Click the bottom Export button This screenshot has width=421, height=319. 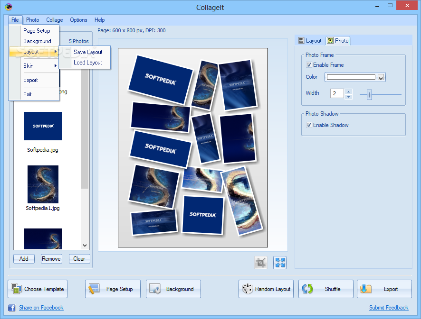coord(384,289)
